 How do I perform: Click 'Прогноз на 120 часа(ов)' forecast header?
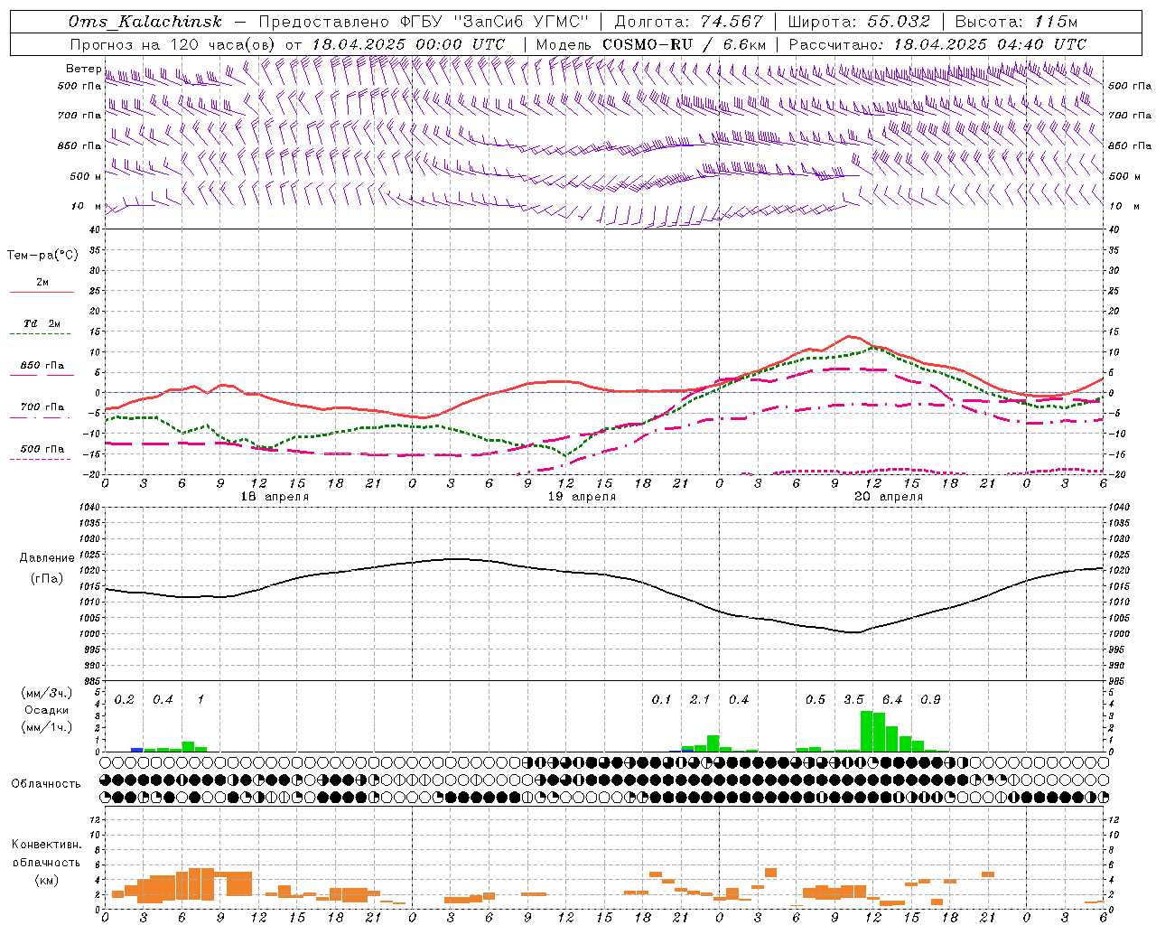click(173, 44)
